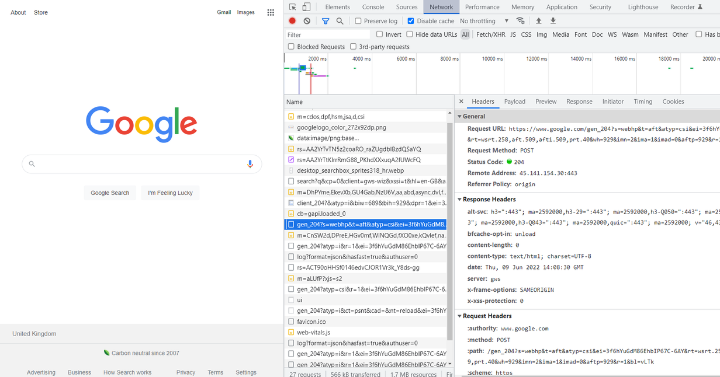Uncheck the Disable cache checkbox

pyautogui.click(x=411, y=21)
